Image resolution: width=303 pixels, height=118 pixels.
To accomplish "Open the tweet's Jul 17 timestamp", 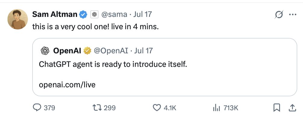I will click(142, 14).
